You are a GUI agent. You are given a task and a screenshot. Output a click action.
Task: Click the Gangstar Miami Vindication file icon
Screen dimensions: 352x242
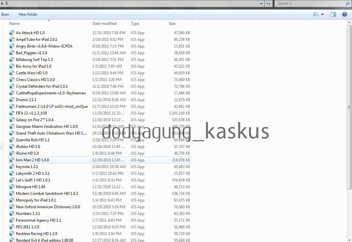pyautogui.click(x=12, y=127)
